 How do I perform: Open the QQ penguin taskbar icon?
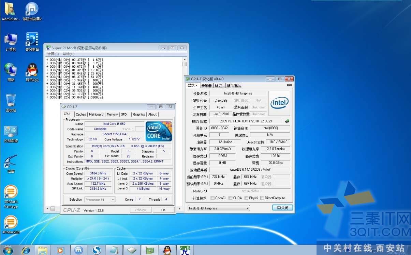tap(167, 250)
